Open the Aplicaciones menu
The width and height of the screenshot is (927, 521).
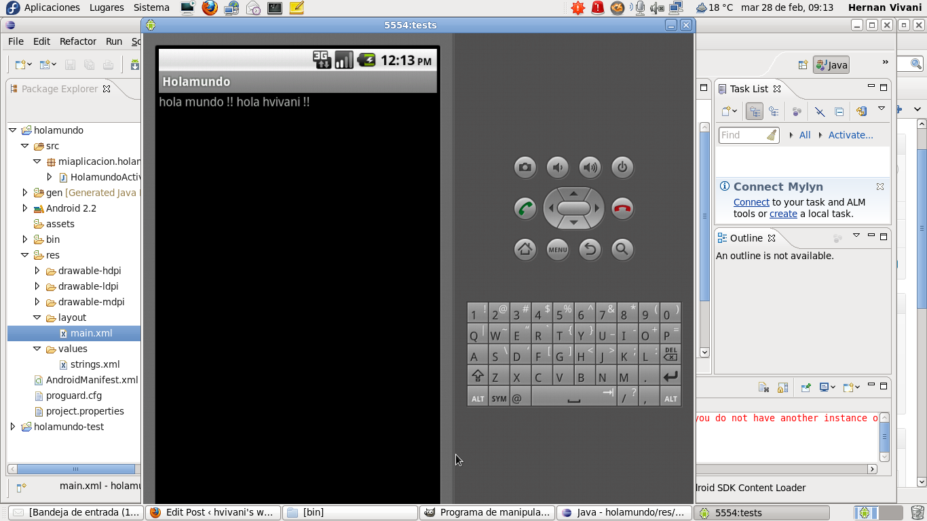click(52, 7)
